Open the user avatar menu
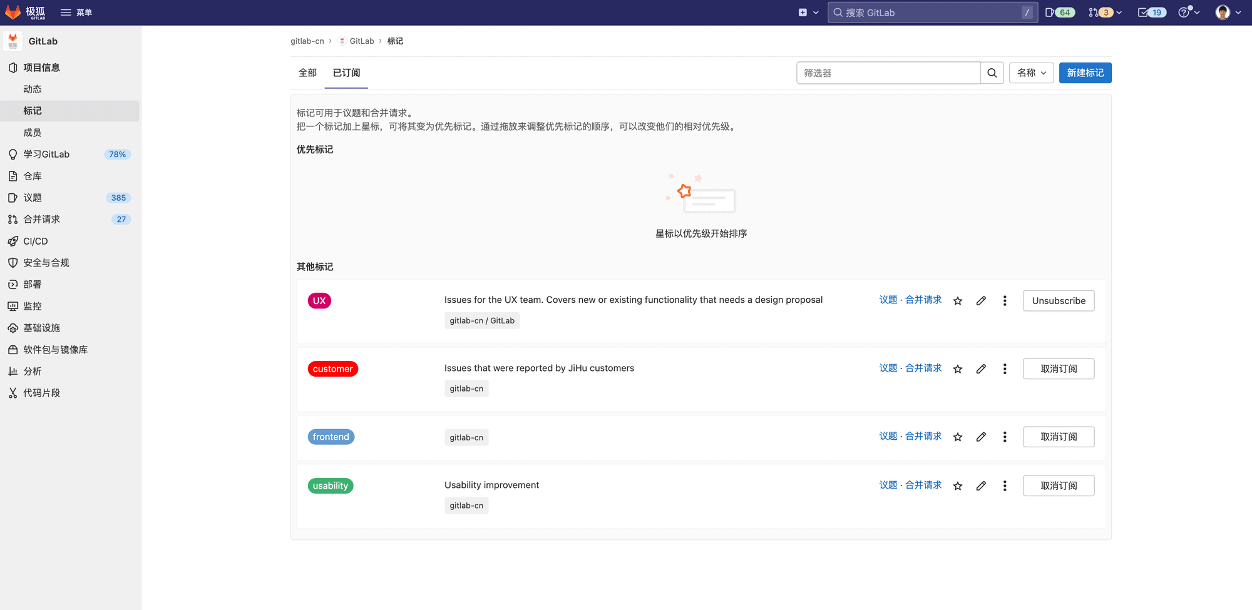The width and height of the screenshot is (1252, 610). pyautogui.click(x=1228, y=13)
